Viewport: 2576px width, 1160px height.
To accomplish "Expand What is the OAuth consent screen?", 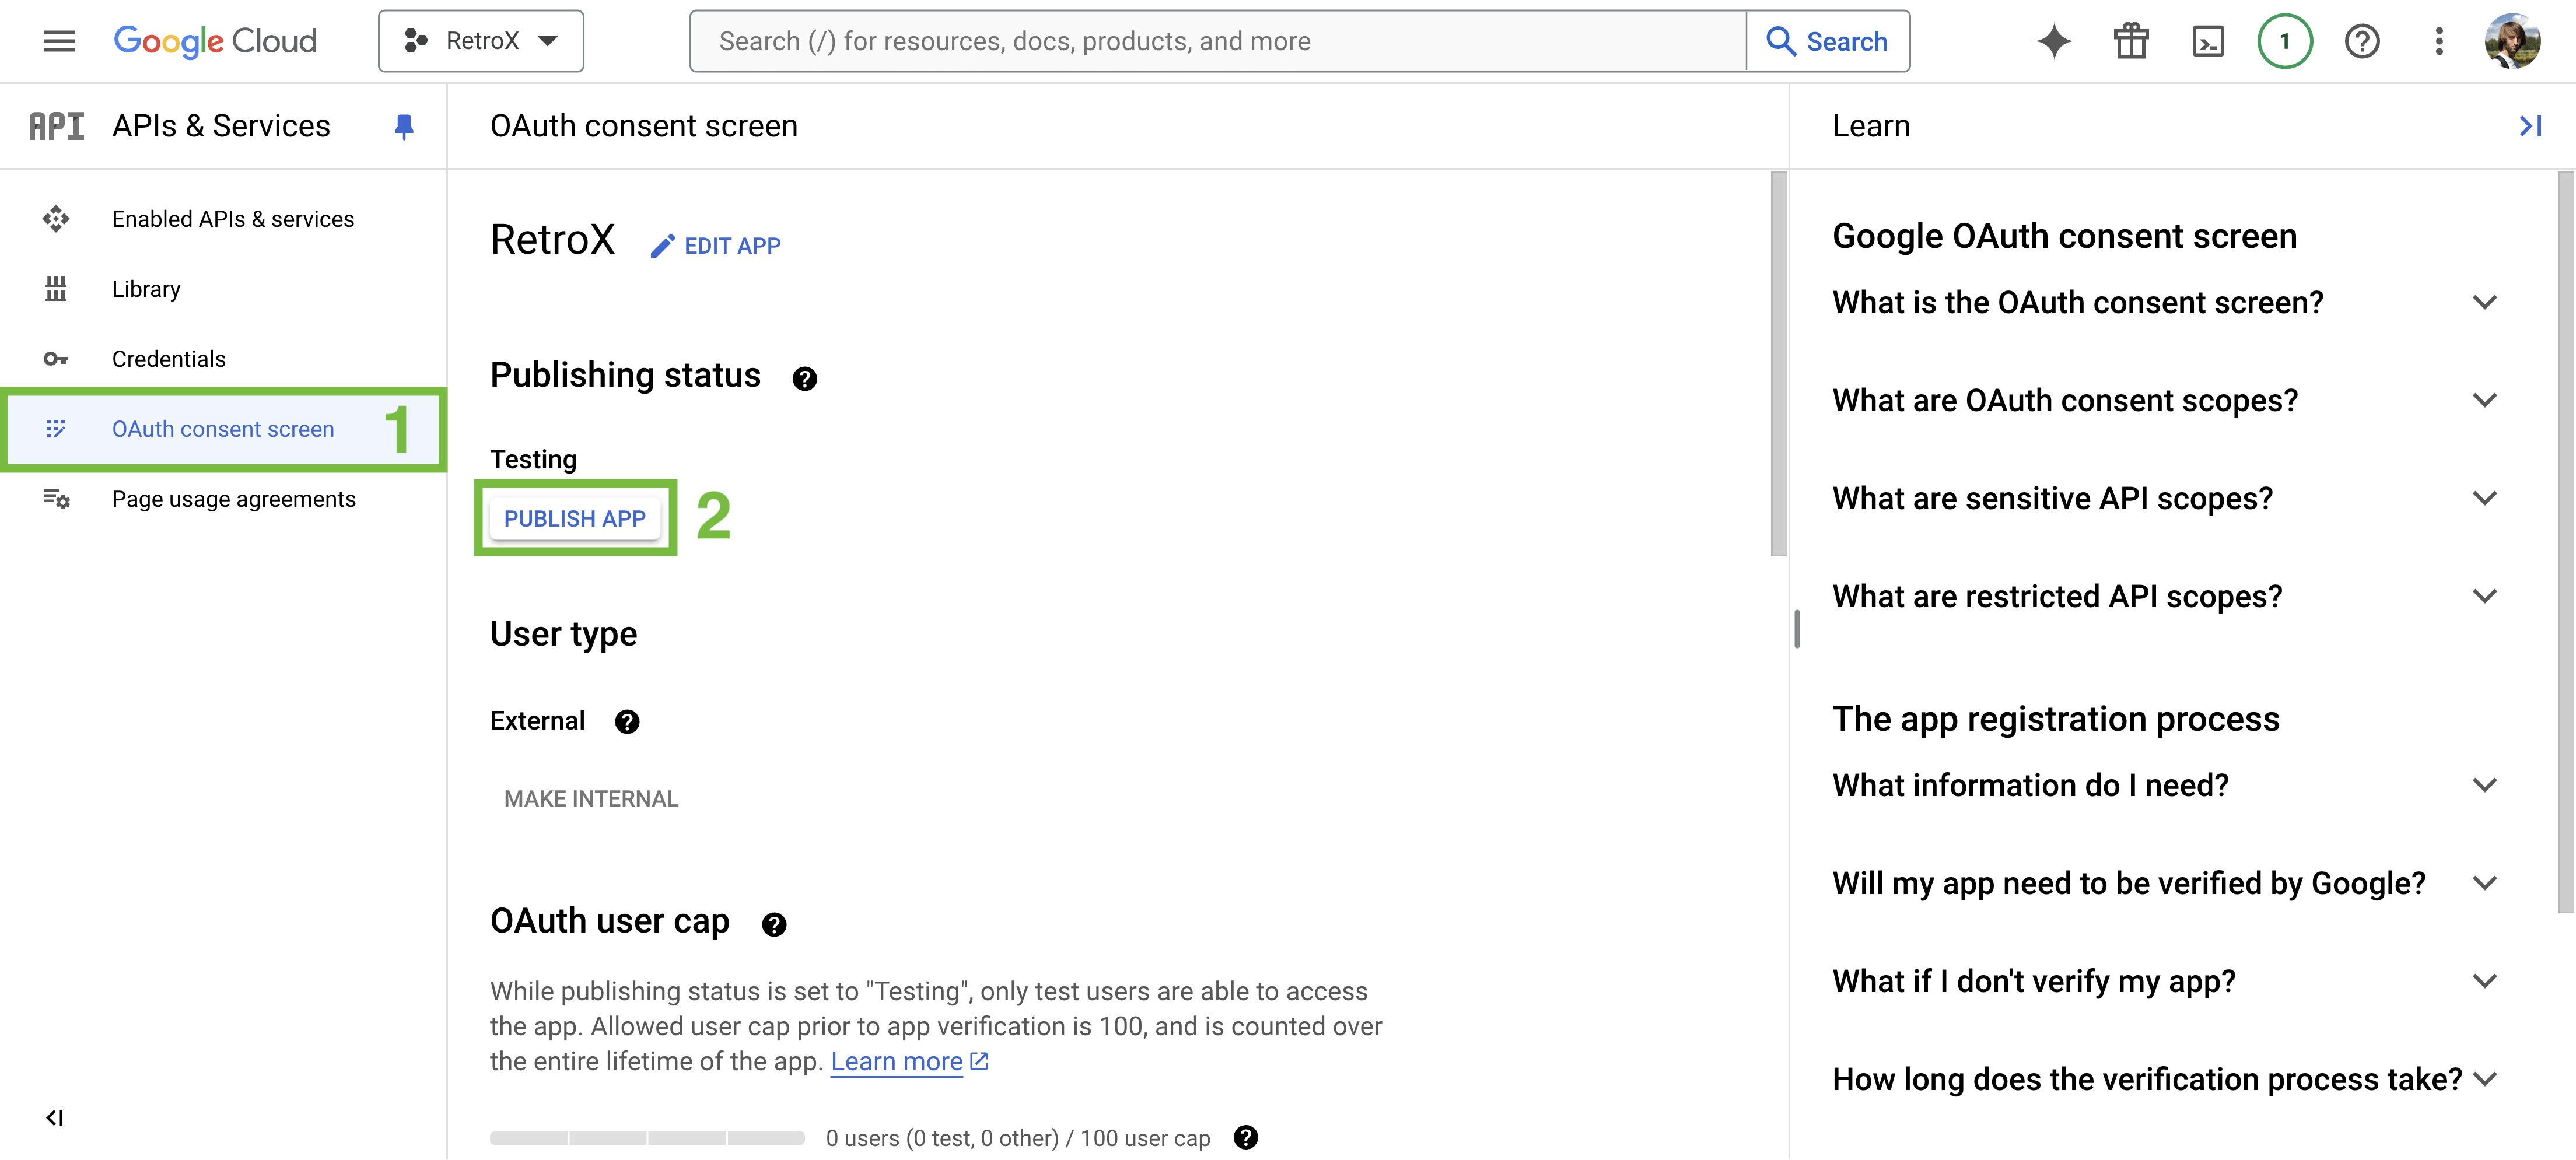I will (2165, 302).
